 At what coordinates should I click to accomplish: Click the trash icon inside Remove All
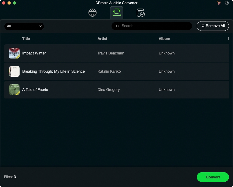coord(203,26)
